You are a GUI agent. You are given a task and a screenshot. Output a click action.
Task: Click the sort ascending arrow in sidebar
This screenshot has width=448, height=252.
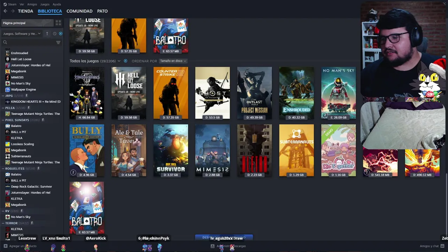(x=47, y=34)
